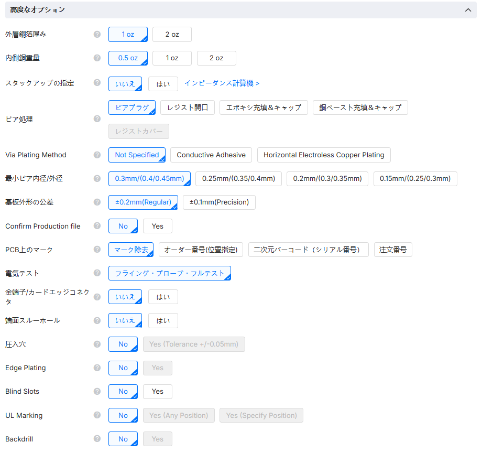Choose 1 oz inner copper weight

172,58
